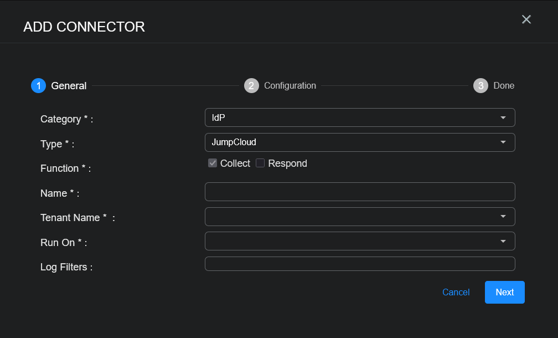558x338 pixels.
Task: Open the Type dropdown showing JumpCloud
Action: pos(354,142)
